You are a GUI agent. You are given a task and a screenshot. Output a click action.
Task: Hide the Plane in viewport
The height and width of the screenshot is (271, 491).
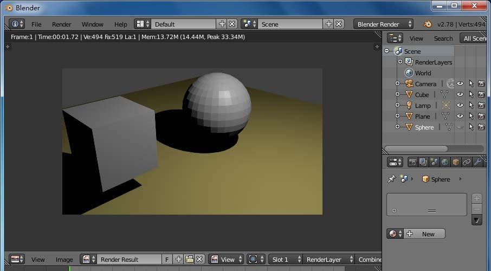(x=460, y=116)
